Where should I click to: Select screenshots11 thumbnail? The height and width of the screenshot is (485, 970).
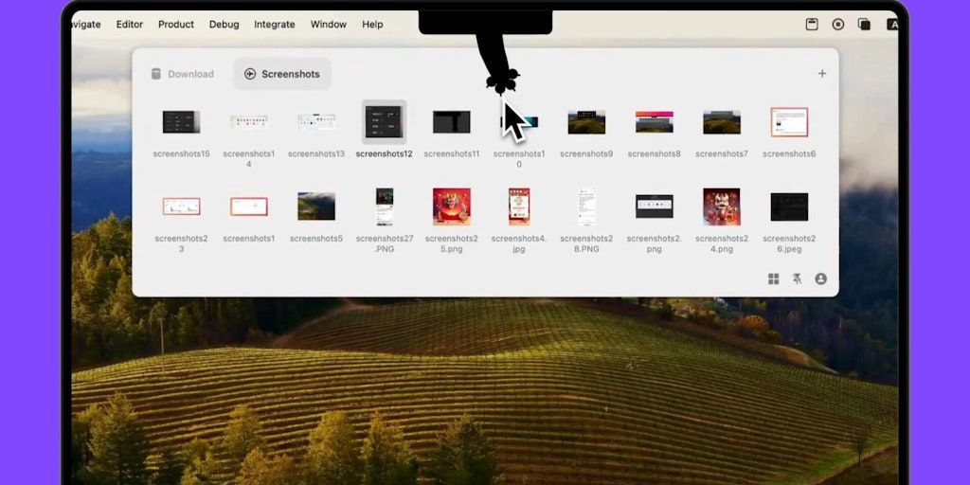(x=452, y=122)
